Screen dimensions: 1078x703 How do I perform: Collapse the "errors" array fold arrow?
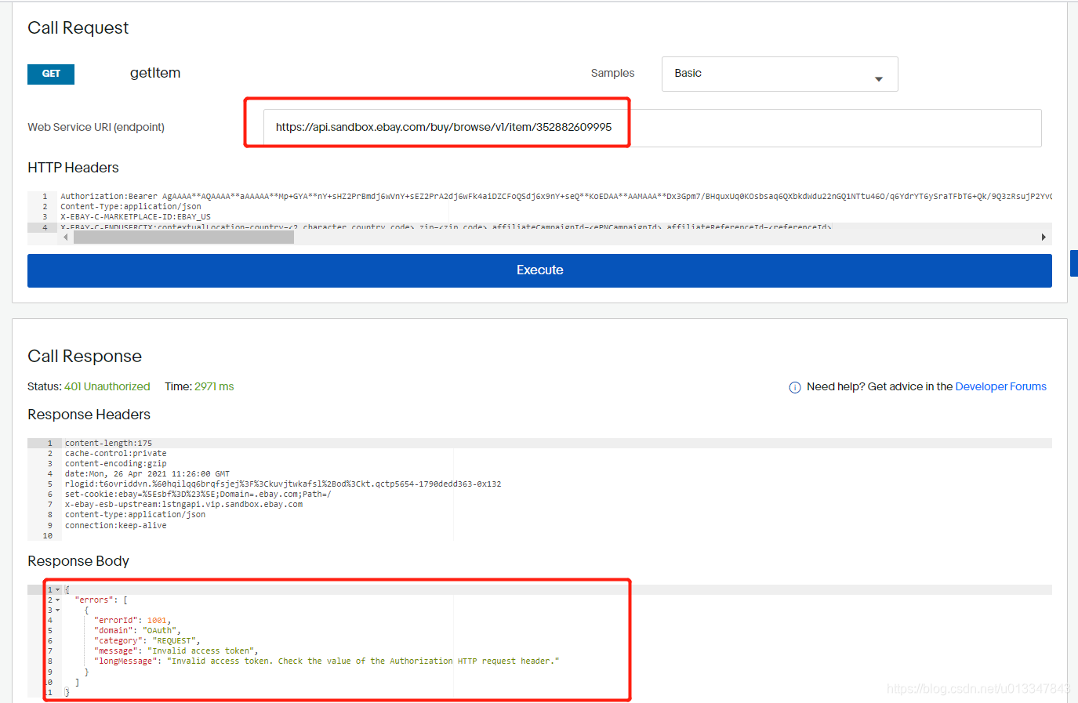(57, 600)
